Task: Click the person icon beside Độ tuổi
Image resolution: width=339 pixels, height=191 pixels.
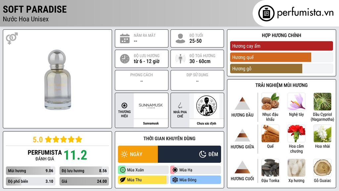Action: 180,38
